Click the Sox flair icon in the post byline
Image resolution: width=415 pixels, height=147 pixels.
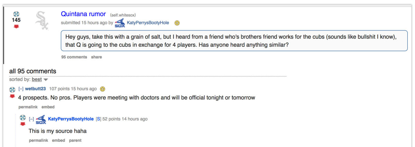[x=120, y=23]
